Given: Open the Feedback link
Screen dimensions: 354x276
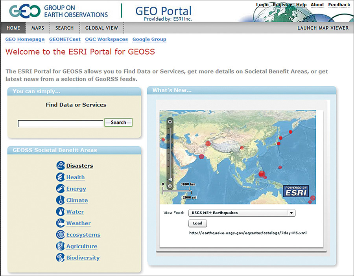Looking at the screenshot, I should pos(339,5).
